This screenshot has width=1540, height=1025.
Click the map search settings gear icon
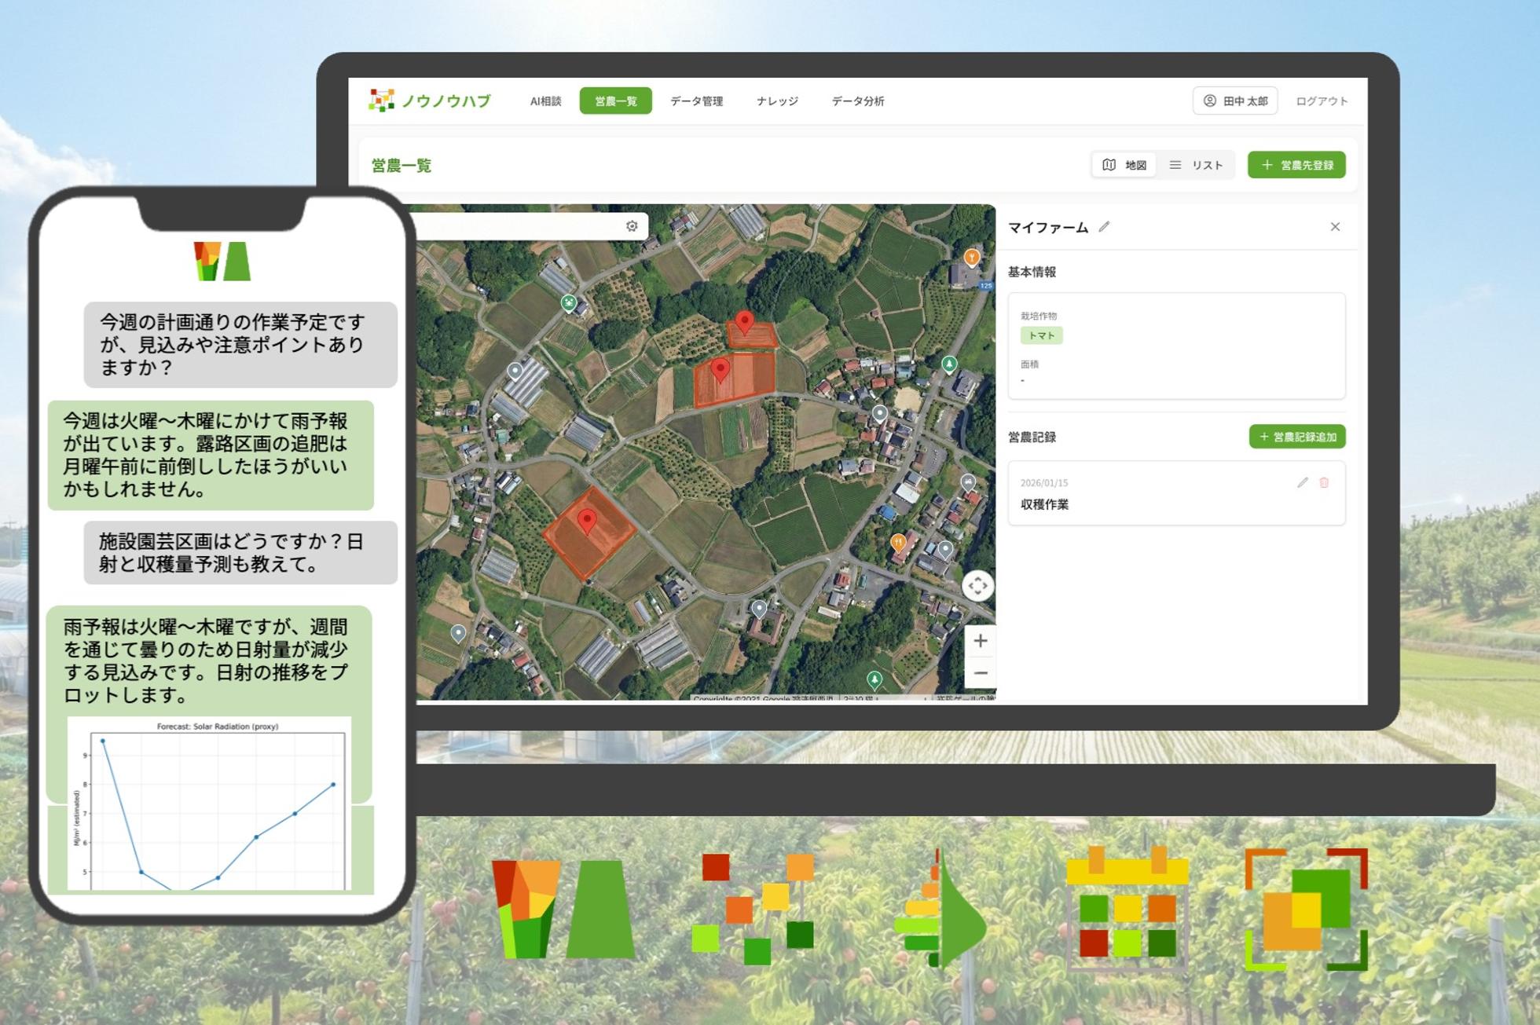tap(632, 226)
